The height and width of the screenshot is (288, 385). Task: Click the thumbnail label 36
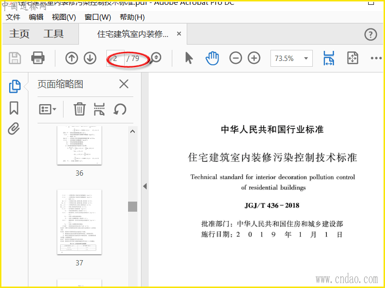pyautogui.click(x=79, y=173)
